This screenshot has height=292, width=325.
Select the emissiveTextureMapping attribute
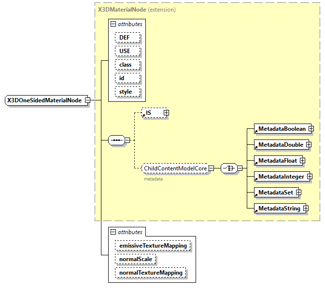(x=153, y=246)
